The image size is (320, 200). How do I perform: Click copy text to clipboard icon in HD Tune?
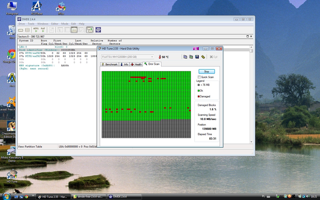click(185, 57)
